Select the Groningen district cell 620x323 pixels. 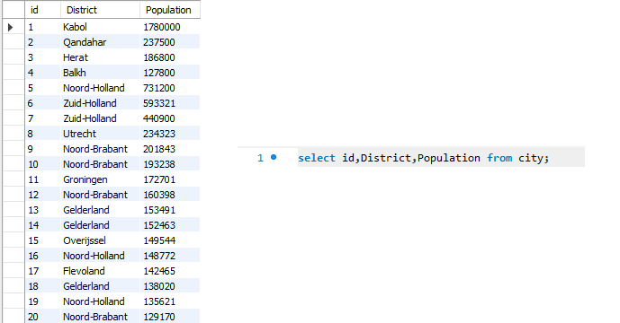pyautogui.click(x=100, y=179)
